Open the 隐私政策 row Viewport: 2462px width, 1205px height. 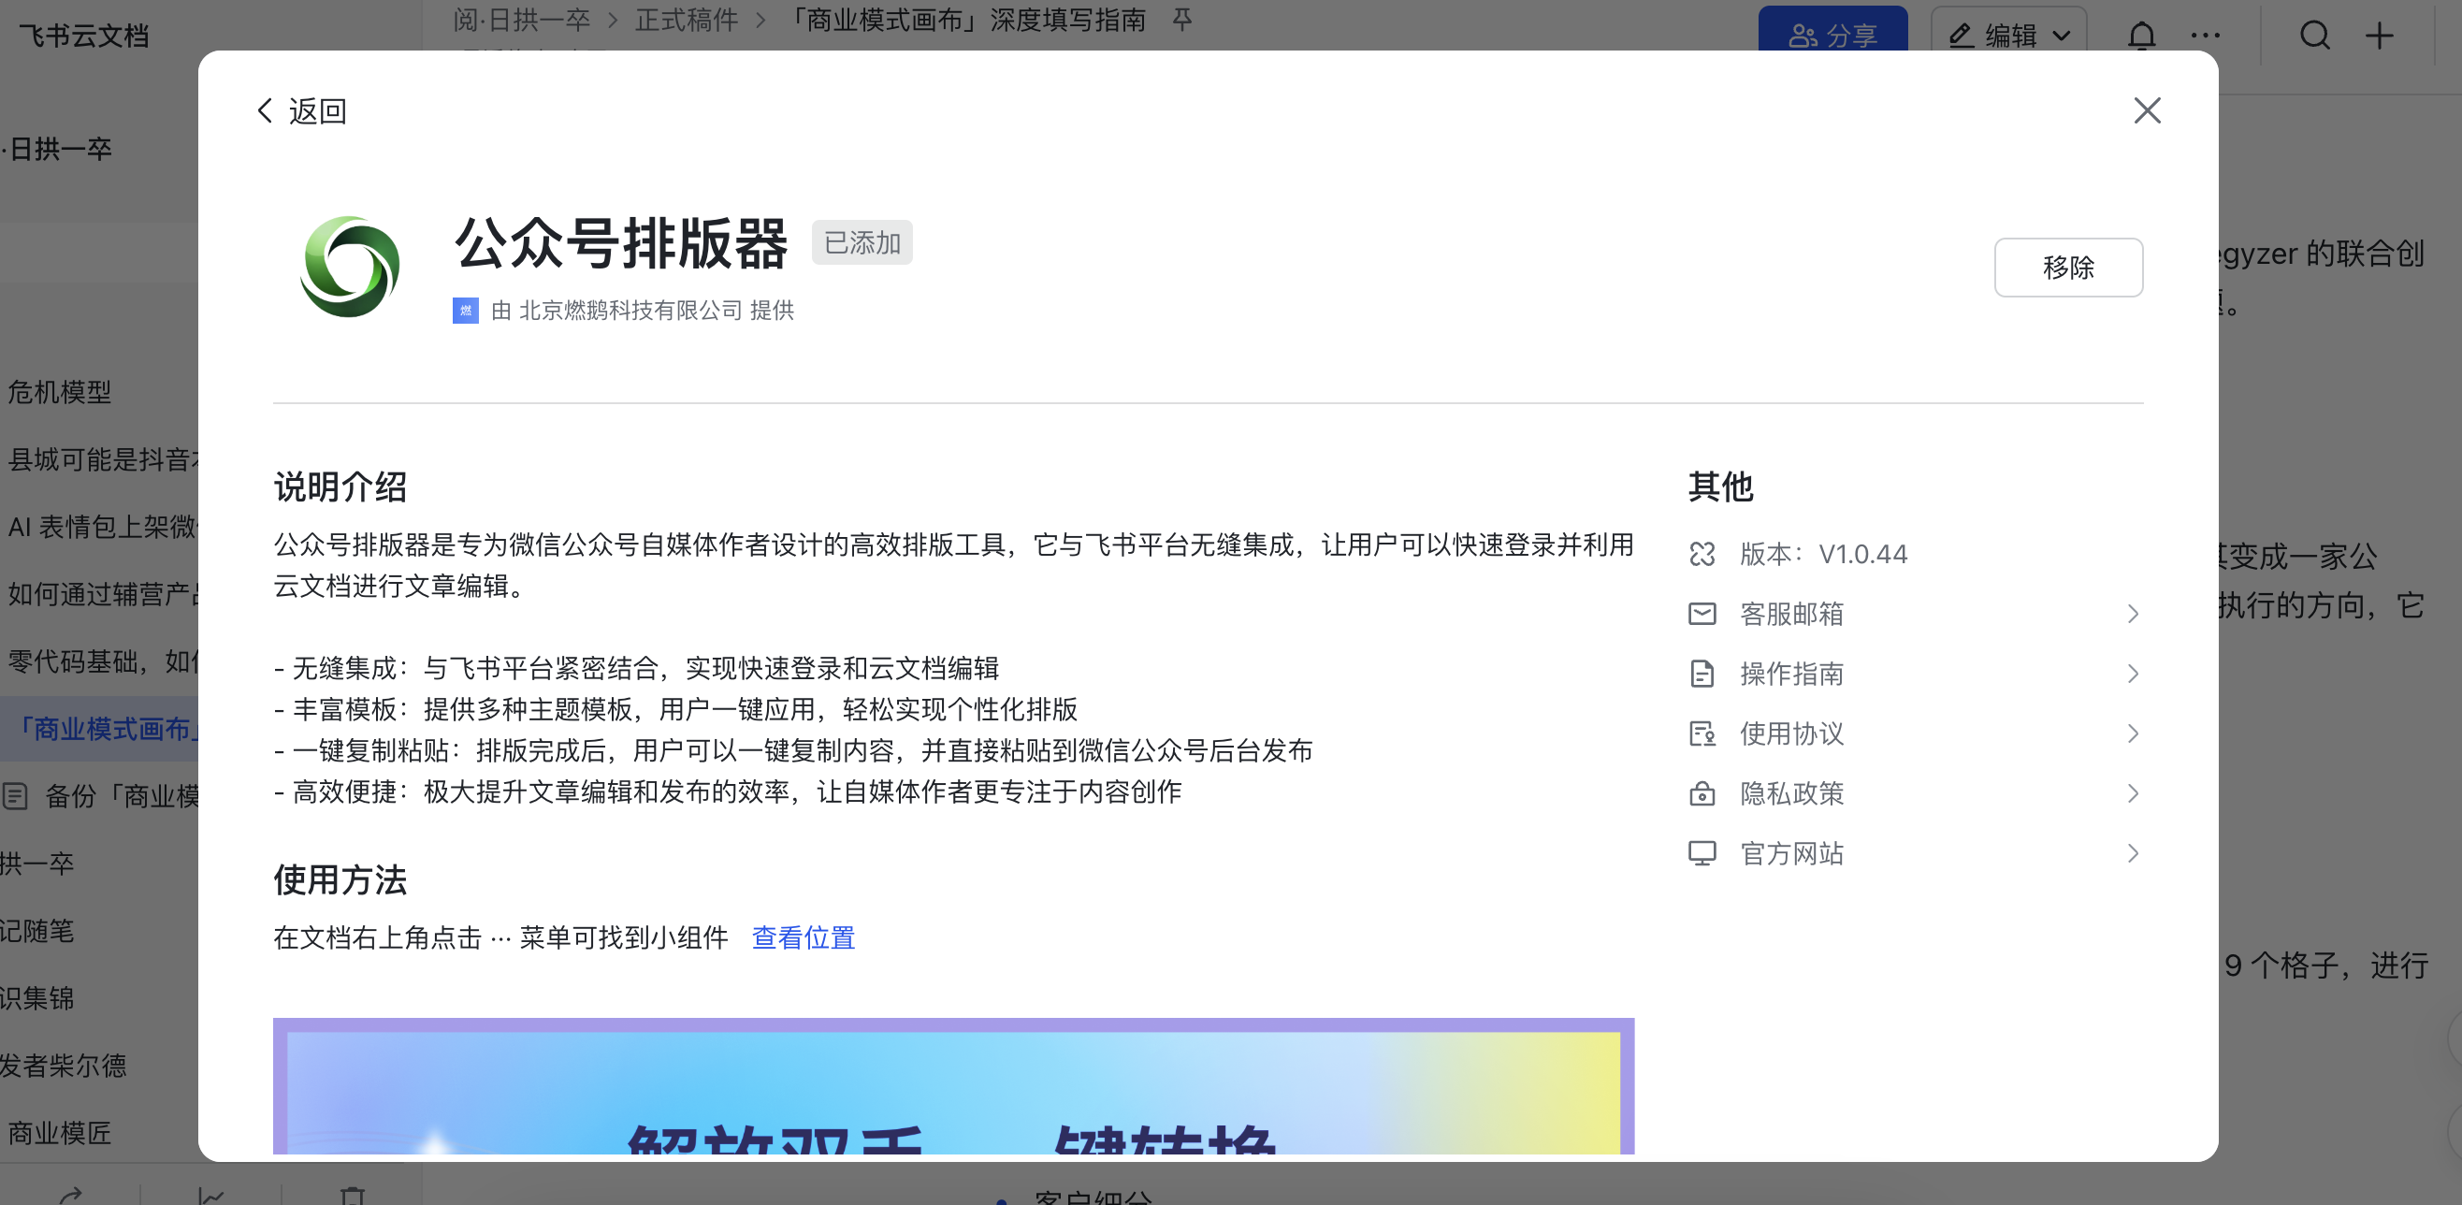coord(1792,794)
